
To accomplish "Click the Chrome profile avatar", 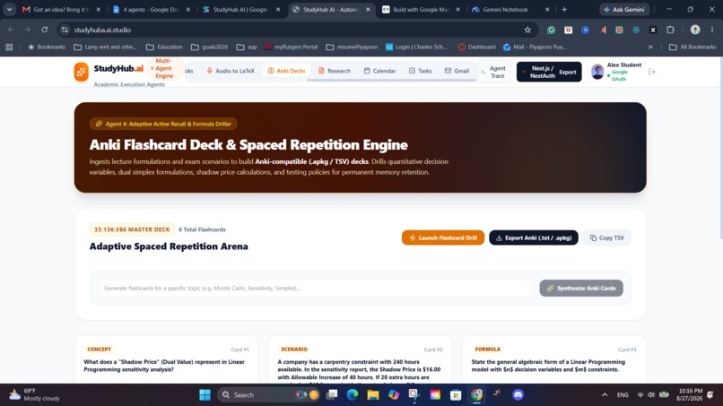I will [x=695, y=30].
